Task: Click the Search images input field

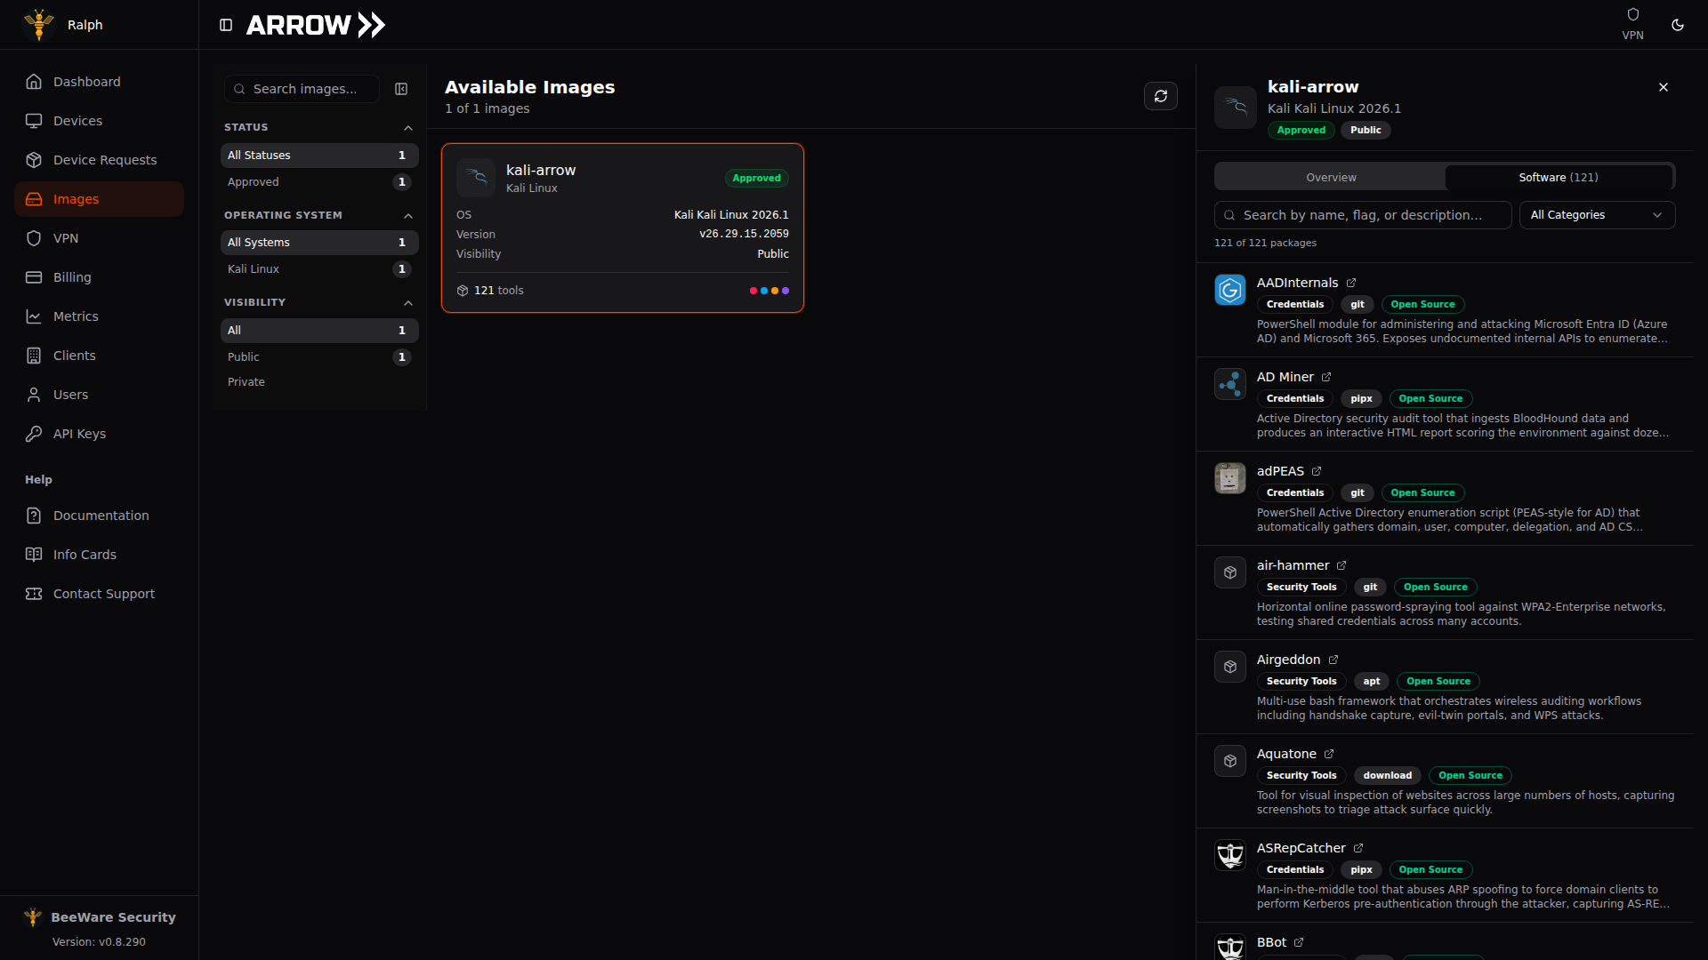Action: (302, 89)
